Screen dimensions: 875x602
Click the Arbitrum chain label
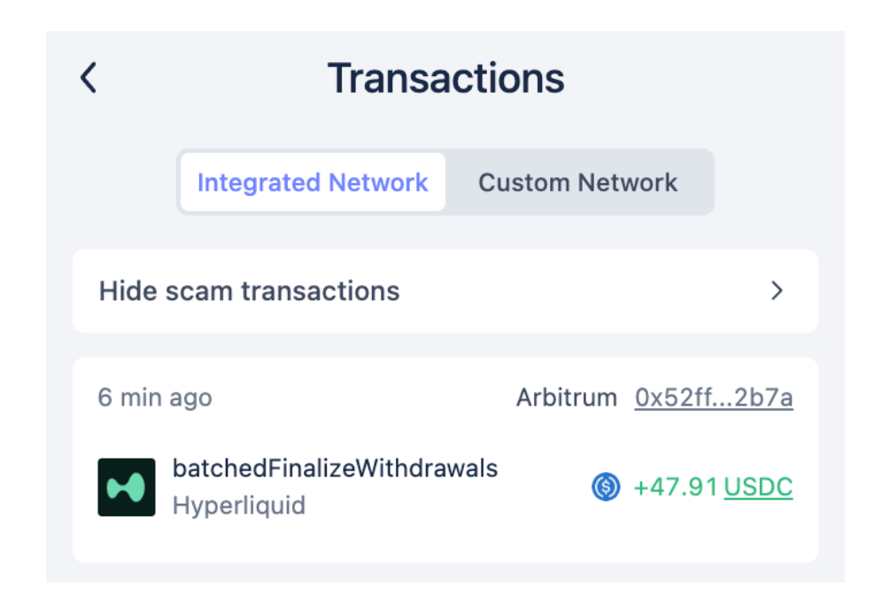pos(567,397)
